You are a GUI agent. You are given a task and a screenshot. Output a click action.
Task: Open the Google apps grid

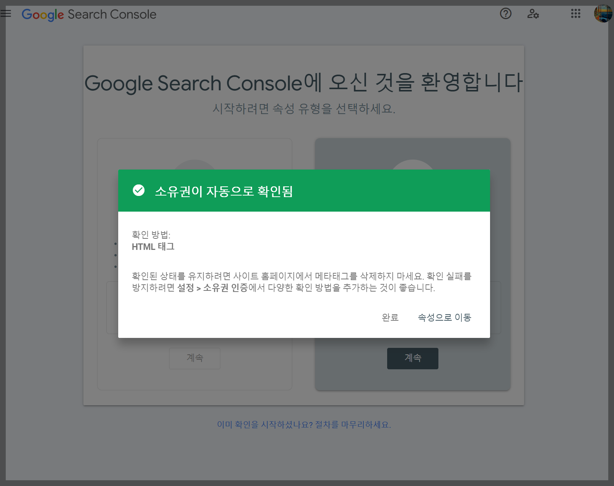[x=575, y=14]
